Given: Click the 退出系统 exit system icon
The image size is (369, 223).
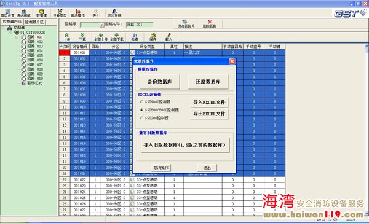Looking at the screenshot, I should click(x=114, y=13).
